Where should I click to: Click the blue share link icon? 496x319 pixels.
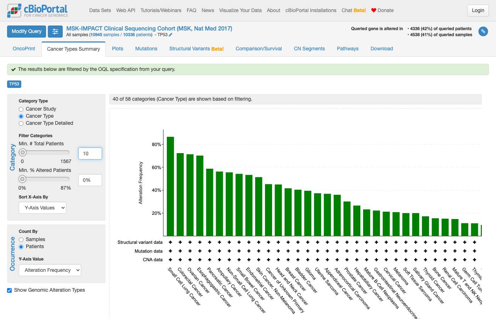coord(483,32)
